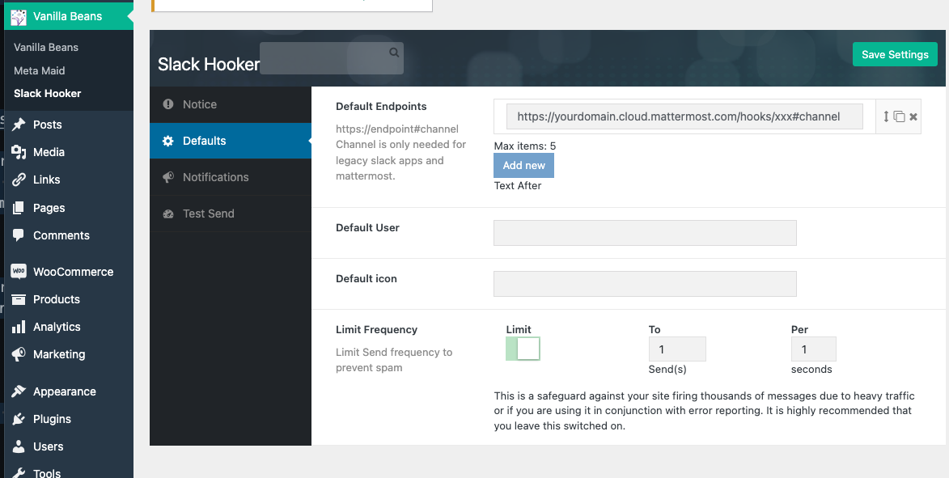Image resolution: width=949 pixels, height=478 pixels.
Task: Click the Test Send dashboard icon
Action: coord(168,214)
